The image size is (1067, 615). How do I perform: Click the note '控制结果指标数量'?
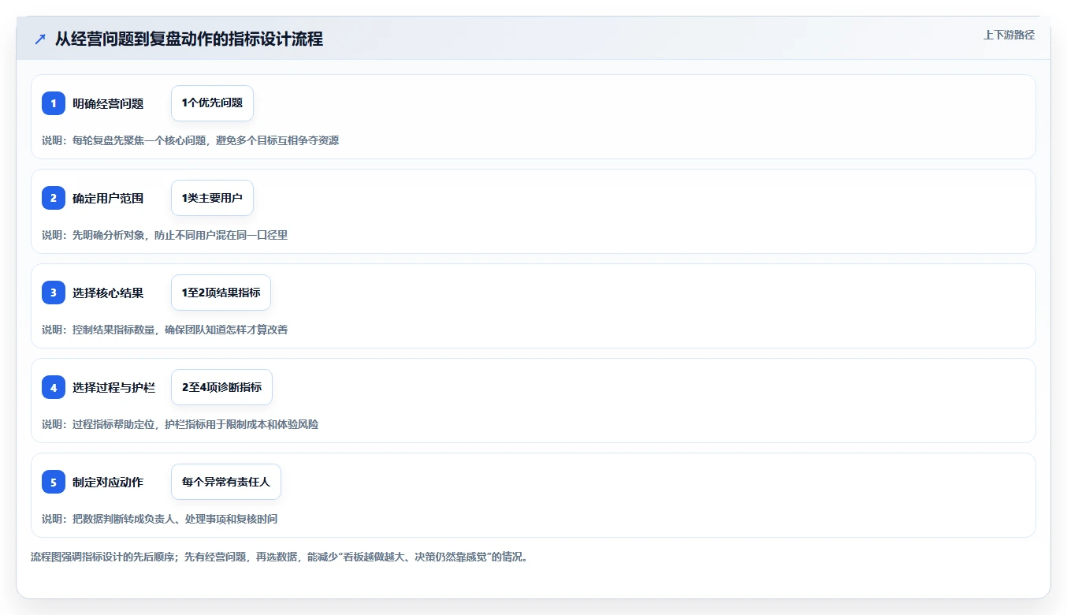tap(113, 330)
